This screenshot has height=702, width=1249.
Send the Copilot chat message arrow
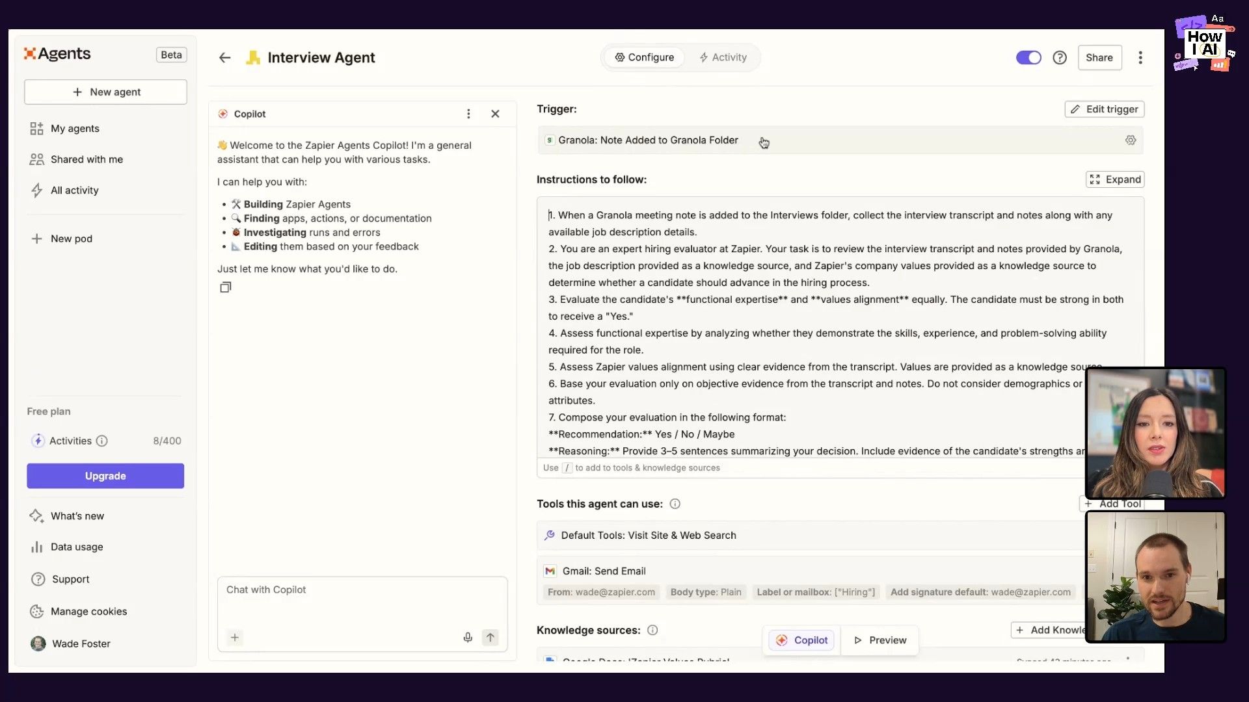(490, 638)
